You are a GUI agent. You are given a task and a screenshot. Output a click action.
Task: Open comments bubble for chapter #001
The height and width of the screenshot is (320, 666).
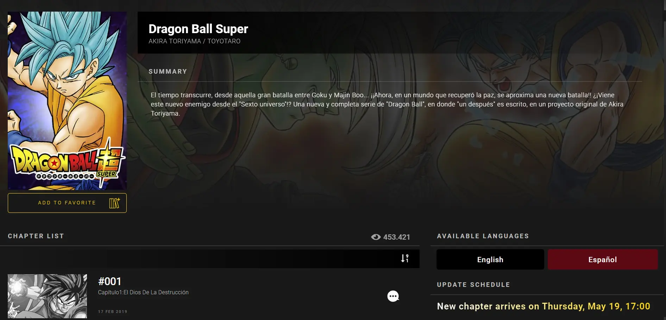click(393, 296)
